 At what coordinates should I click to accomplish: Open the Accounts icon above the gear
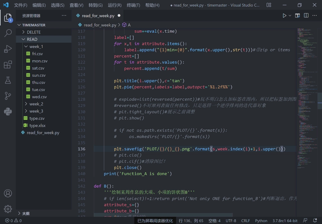tap(8, 194)
